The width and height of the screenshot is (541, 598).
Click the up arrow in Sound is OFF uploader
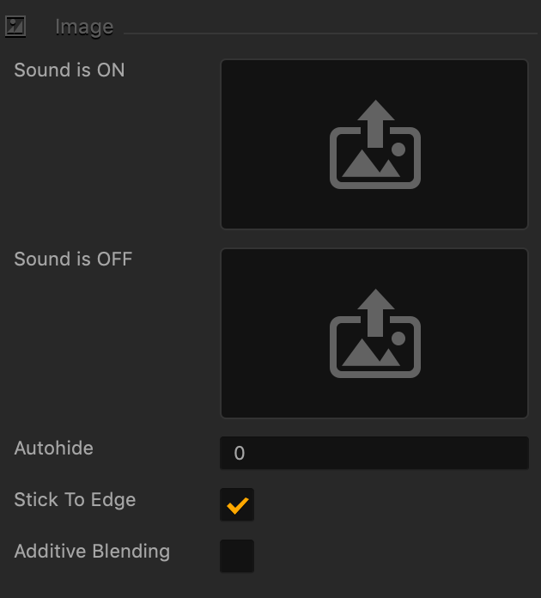point(376,313)
